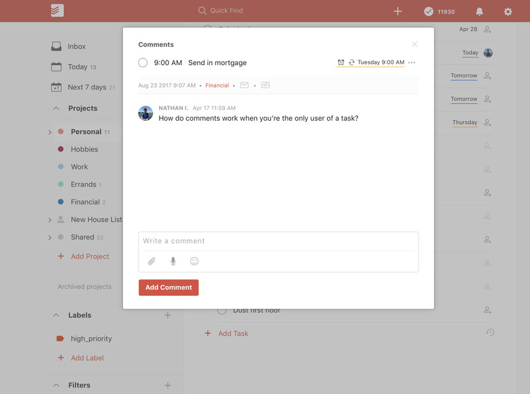This screenshot has height=394, width=530.
Task: Open the settings gear icon
Action: [508, 12]
